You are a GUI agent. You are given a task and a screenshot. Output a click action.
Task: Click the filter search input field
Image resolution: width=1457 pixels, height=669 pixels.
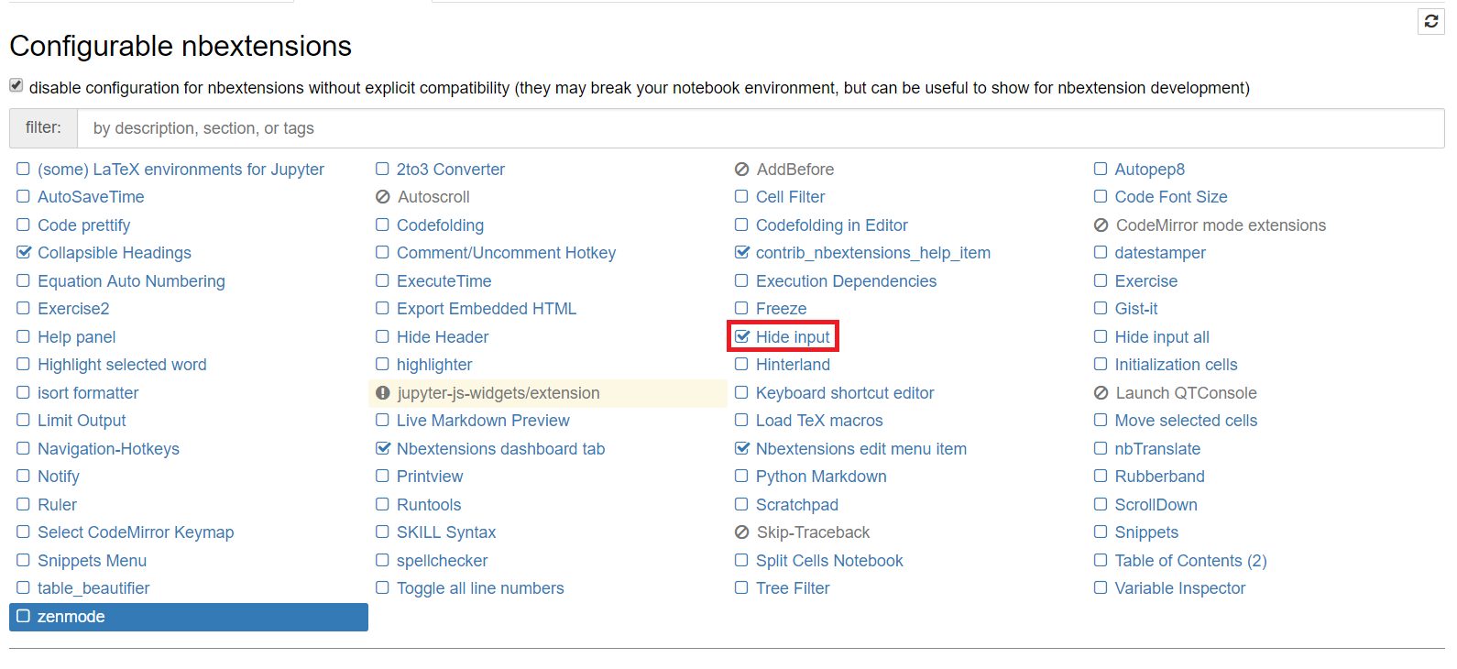(761, 128)
